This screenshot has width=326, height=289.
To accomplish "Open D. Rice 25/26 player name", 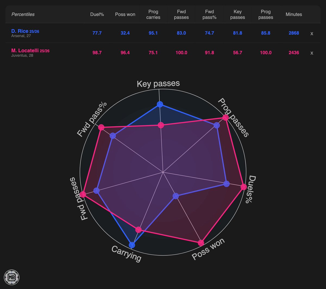I will point(25,31).
